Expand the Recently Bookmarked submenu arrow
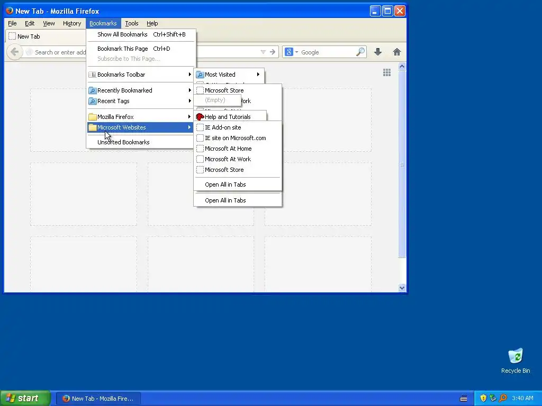This screenshot has width=542, height=406. [x=189, y=90]
